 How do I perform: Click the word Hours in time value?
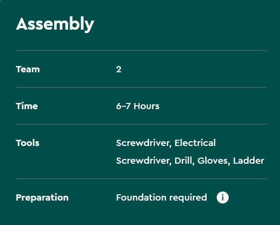click(146, 106)
